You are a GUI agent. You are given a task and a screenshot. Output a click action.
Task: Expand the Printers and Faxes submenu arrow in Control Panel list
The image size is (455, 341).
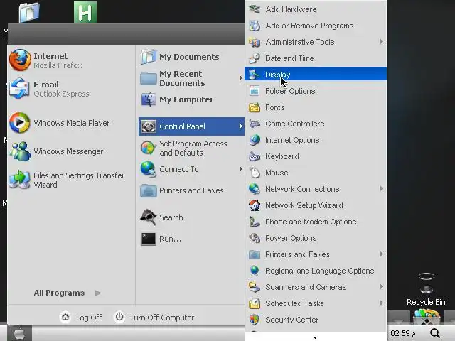(x=382, y=254)
